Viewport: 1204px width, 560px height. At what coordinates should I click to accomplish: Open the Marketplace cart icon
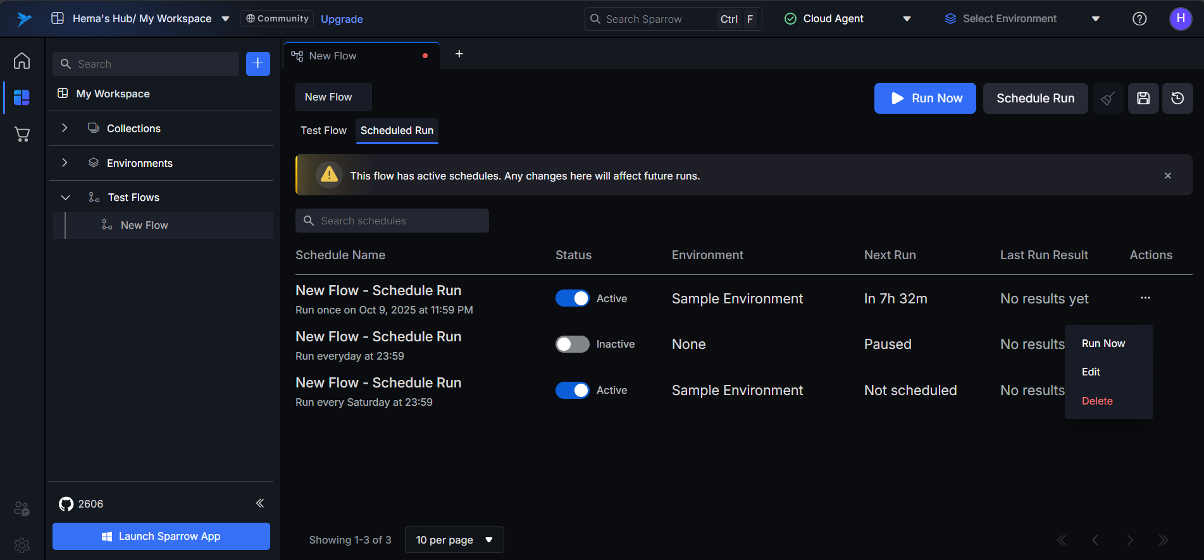pos(22,134)
